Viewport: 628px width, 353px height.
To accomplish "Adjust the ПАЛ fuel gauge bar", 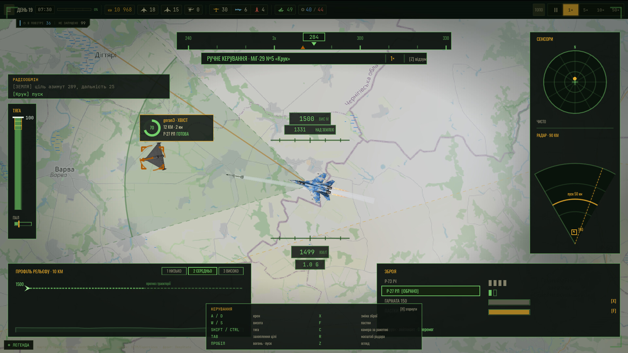I will click(23, 224).
